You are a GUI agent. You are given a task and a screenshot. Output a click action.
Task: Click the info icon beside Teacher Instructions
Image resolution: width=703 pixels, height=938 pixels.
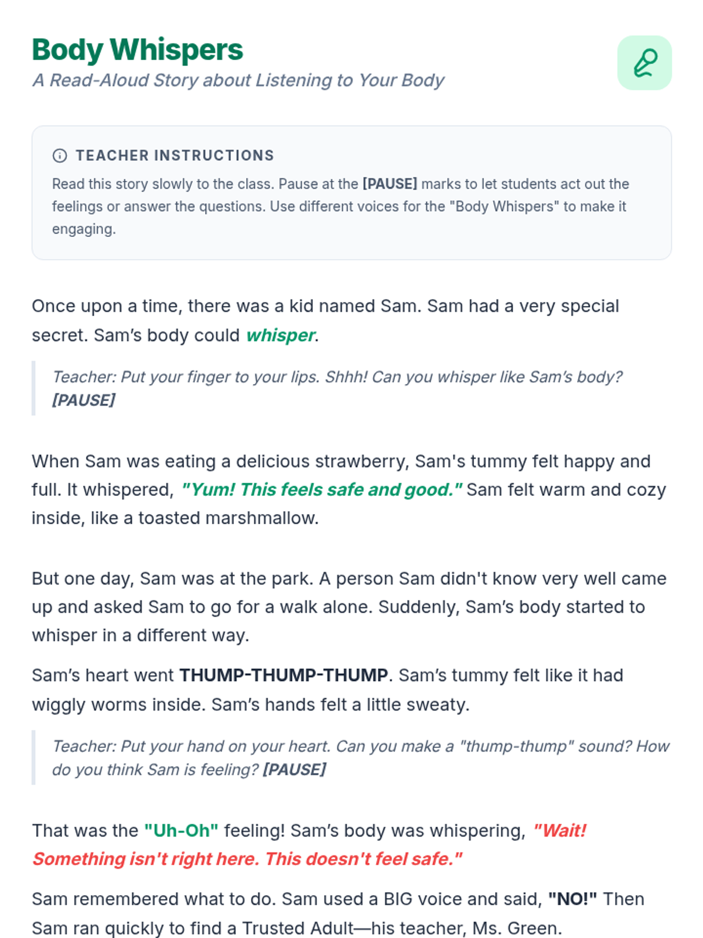(60, 155)
